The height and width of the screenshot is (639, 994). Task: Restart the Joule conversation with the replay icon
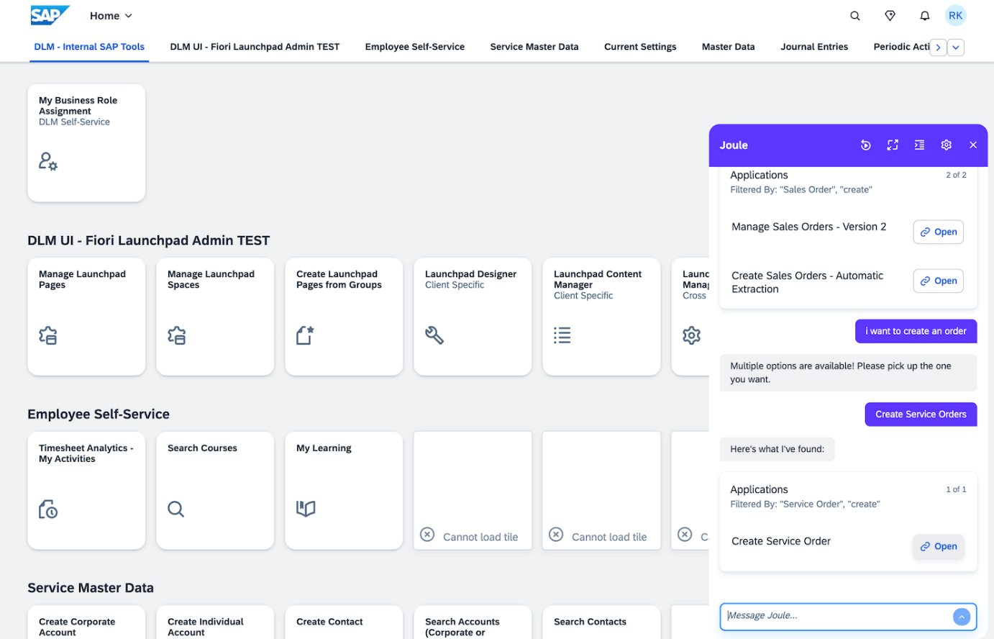coord(865,145)
